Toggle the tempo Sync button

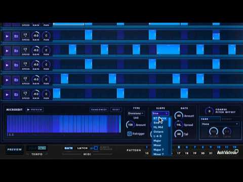pos(42,148)
